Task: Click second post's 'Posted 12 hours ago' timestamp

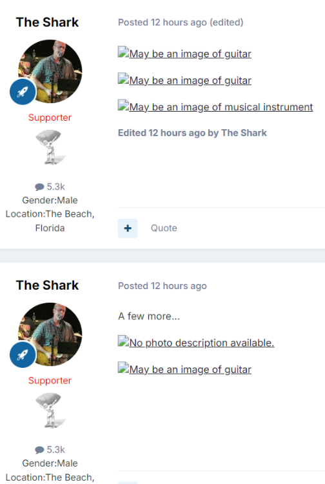Action: click(162, 286)
